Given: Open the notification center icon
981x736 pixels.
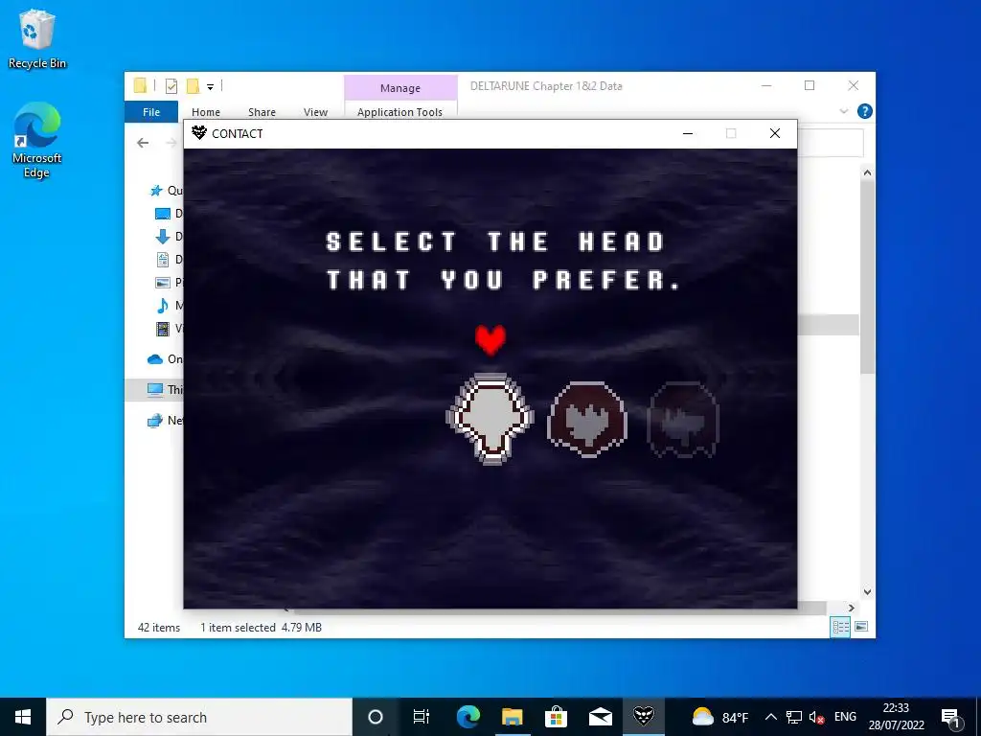Looking at the screenshot, I should click(x=951, y=717).
